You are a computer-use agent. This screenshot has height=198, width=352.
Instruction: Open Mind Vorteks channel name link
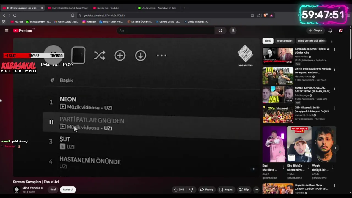point(31,188)
